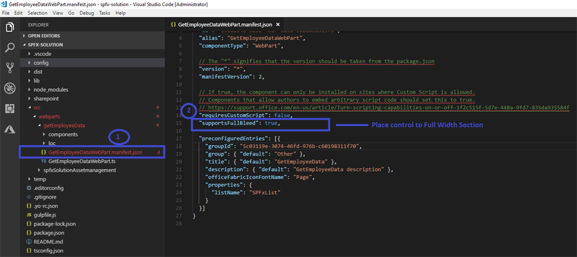Viewport: 577px width, 257px height.
Task: Click the JS icon of gulpfile.js
Action: coord(29,215)
